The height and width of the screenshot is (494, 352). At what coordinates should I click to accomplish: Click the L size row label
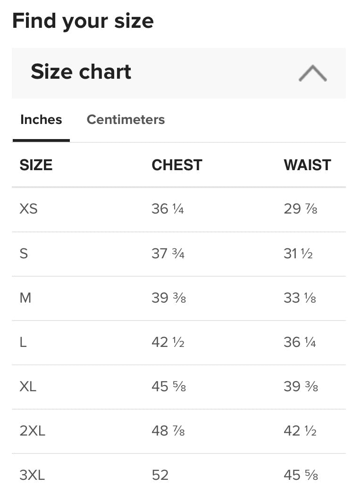(x=23, y=342)
